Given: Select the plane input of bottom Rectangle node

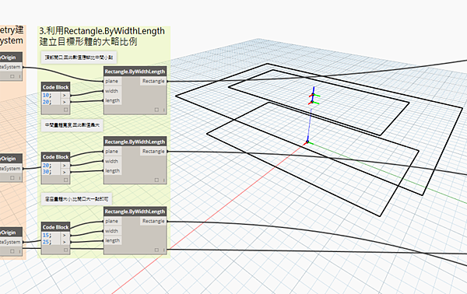Looking at the screenshot, I should click(x=112, y=221).
